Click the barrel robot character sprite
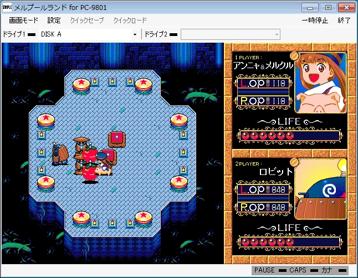 (60, 153)
